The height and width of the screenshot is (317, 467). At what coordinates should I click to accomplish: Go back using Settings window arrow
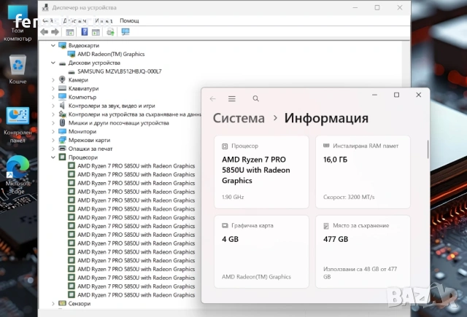(x=212, y=98)
